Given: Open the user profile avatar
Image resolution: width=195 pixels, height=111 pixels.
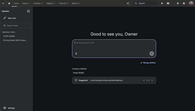Looking at the screenshot, I should tap(191, 3).
